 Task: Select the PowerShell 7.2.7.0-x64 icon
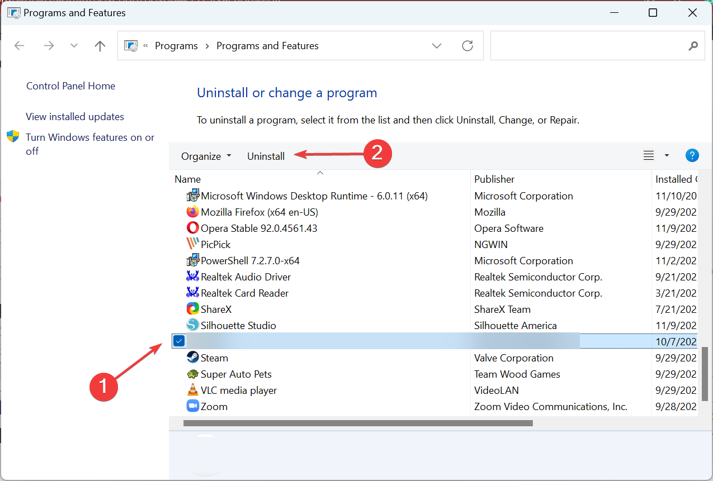click(x=193, y=260)
